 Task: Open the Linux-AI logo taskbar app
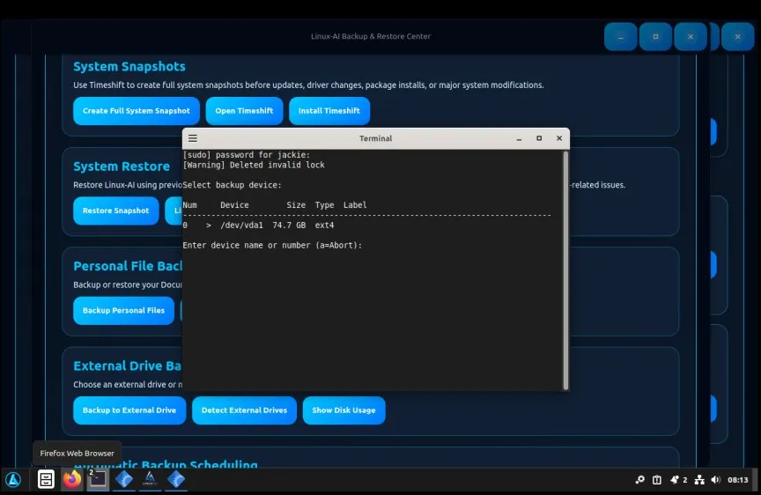click(150, 479)
